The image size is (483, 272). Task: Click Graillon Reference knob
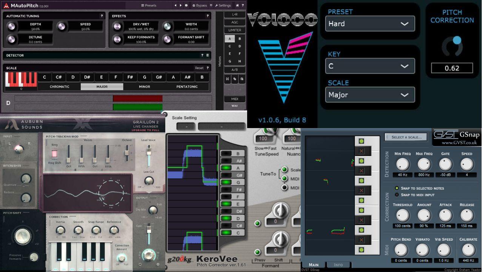pyautogui.click(x=114, y=230)
